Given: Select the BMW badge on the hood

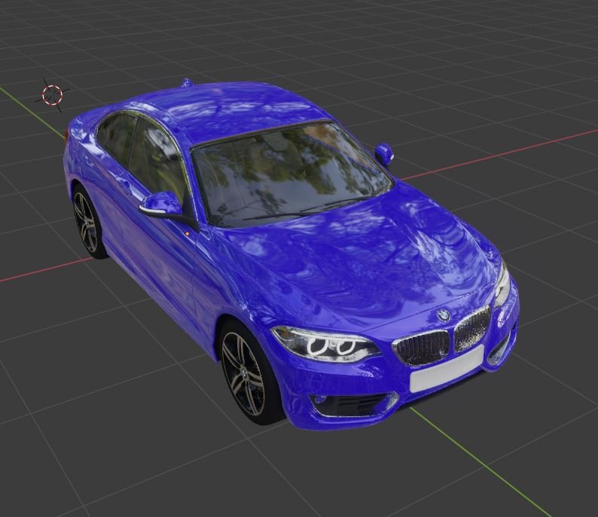Looking at the screenshot, I should (443, 315).
